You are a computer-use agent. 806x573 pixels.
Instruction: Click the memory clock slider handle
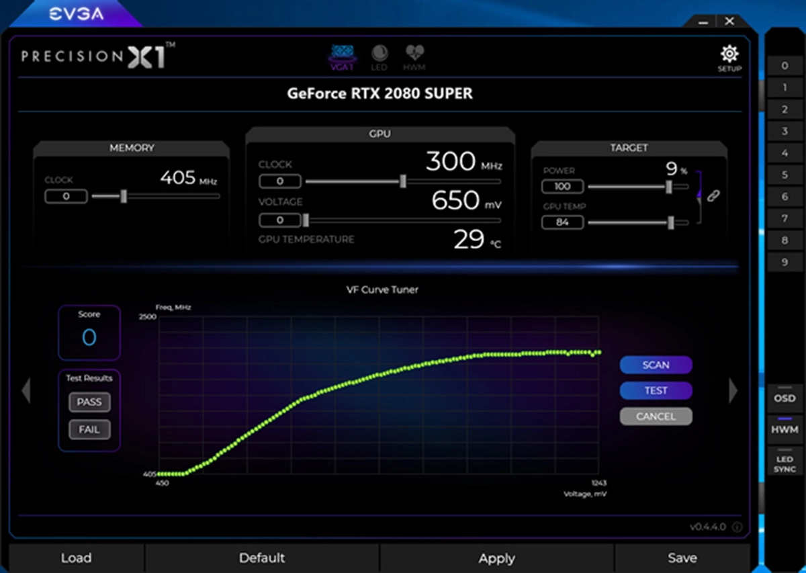click(x=124, y=196)
